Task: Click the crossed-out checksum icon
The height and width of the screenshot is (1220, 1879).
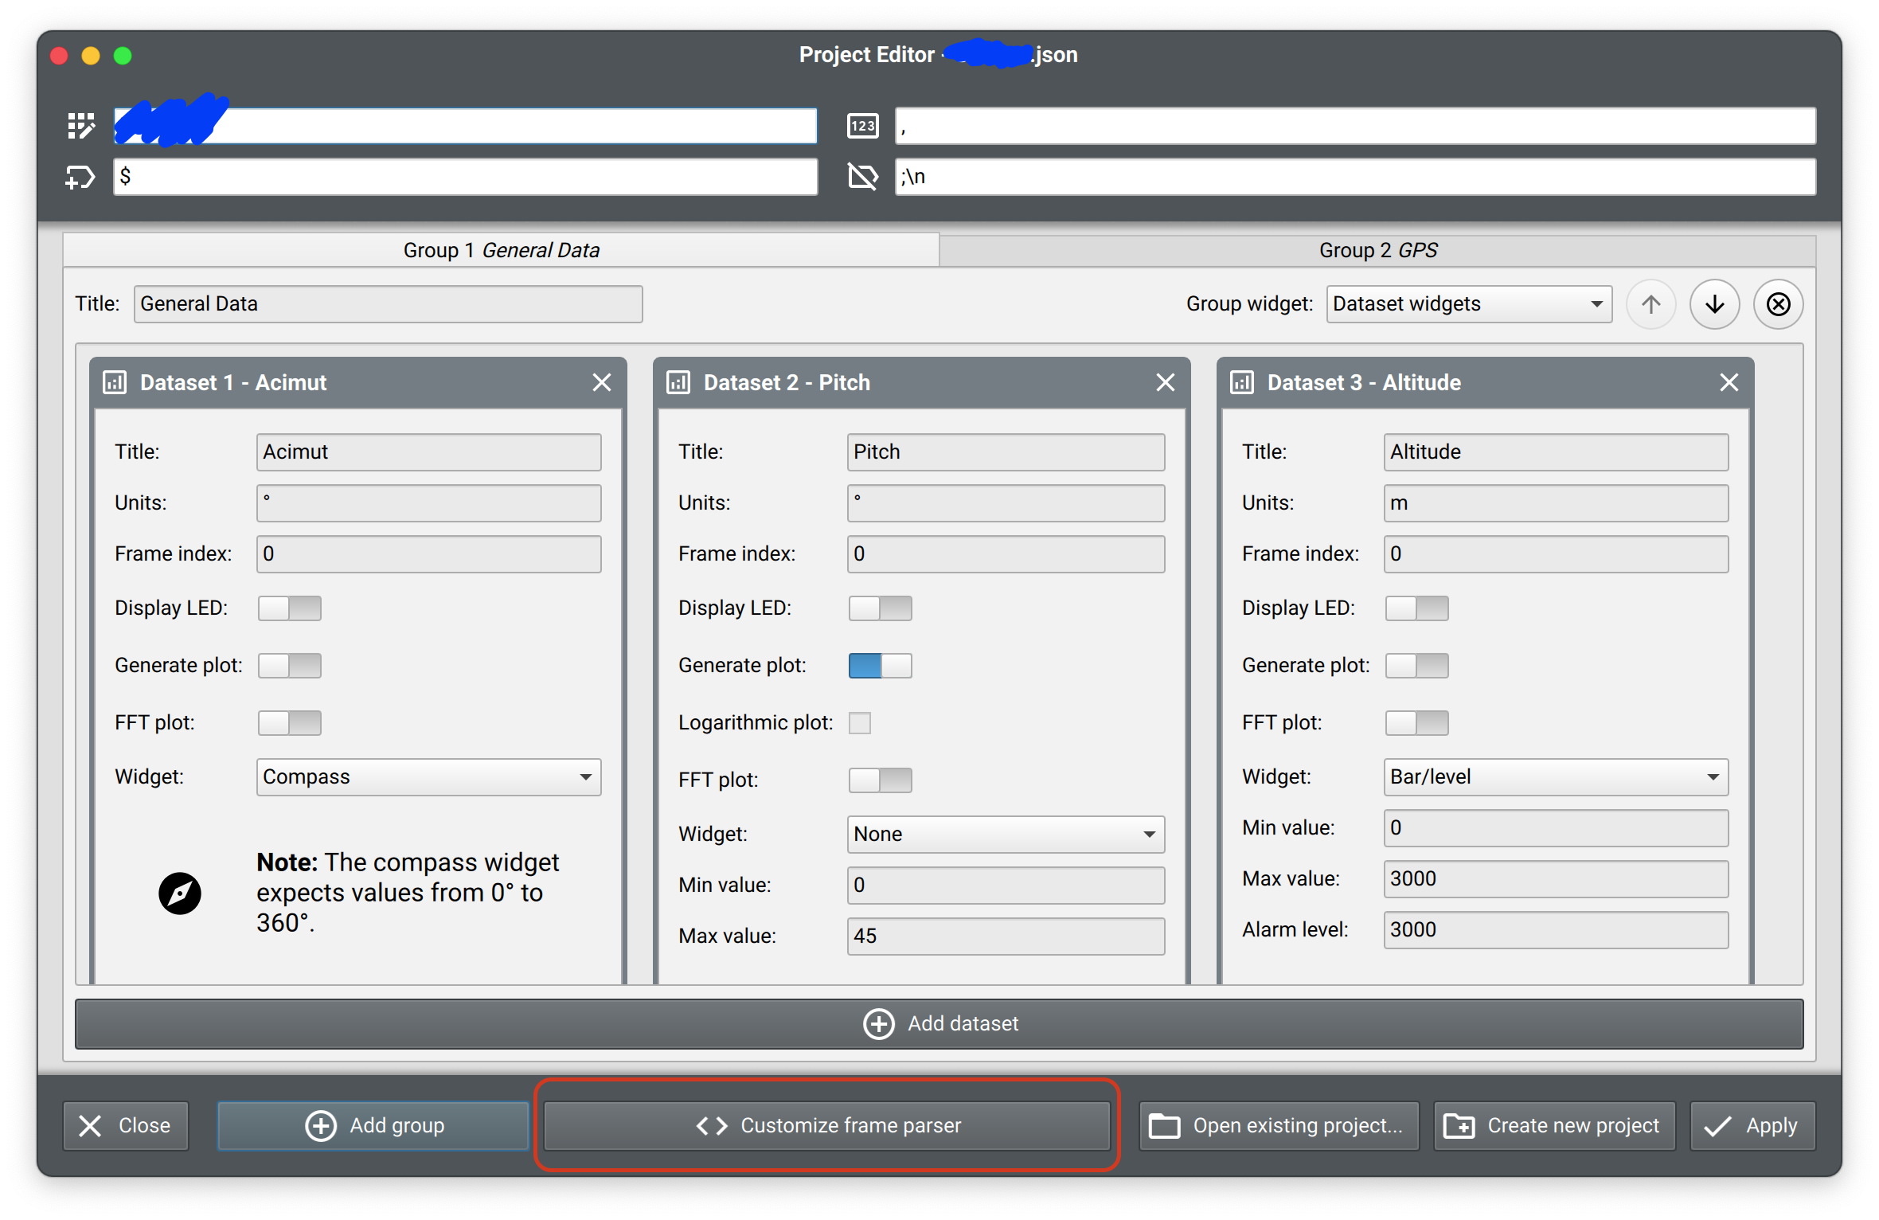Action: tap(862, 177)
